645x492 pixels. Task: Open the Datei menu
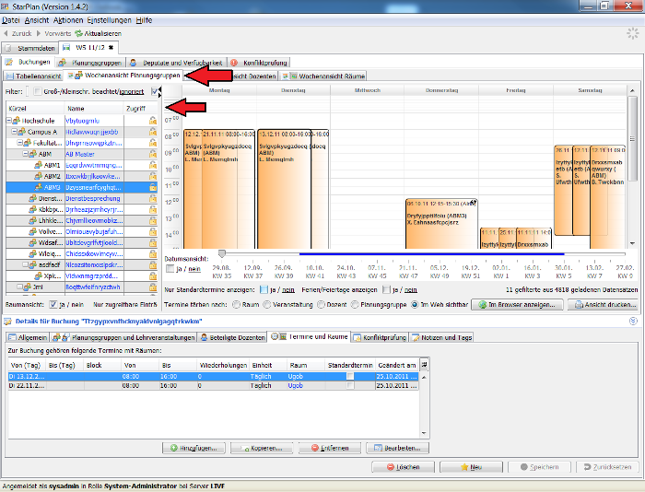point(11,20)
